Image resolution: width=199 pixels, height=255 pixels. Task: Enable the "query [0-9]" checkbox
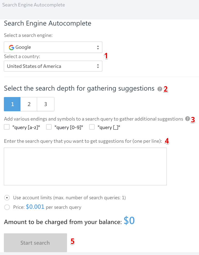[49, 127]
